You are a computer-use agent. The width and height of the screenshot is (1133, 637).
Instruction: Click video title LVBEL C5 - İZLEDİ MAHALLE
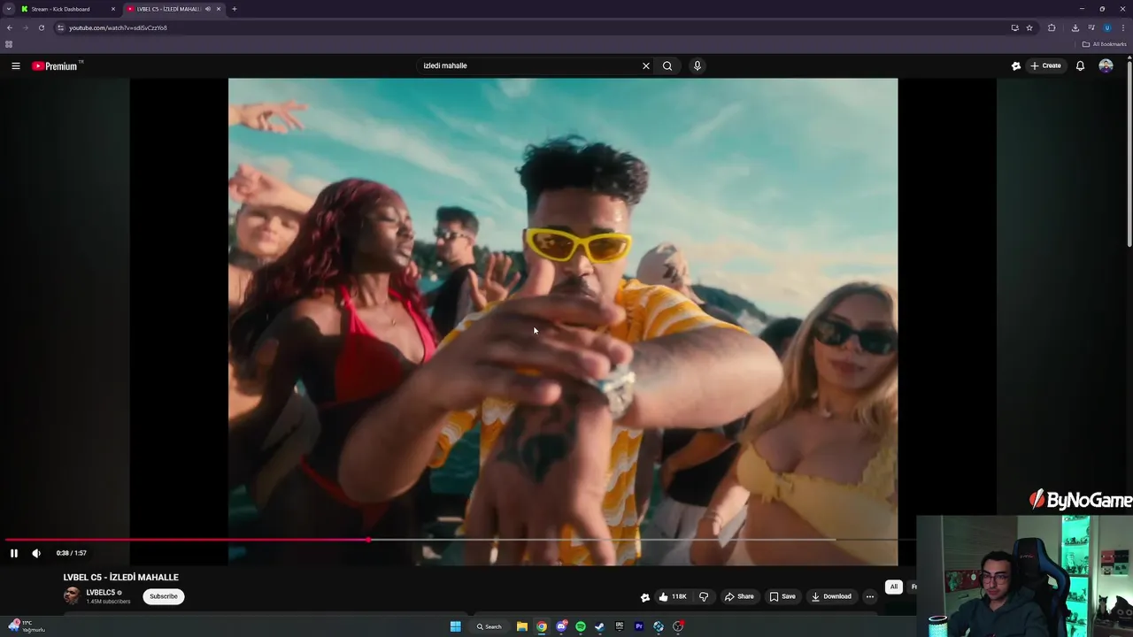(x=121, y=577)
